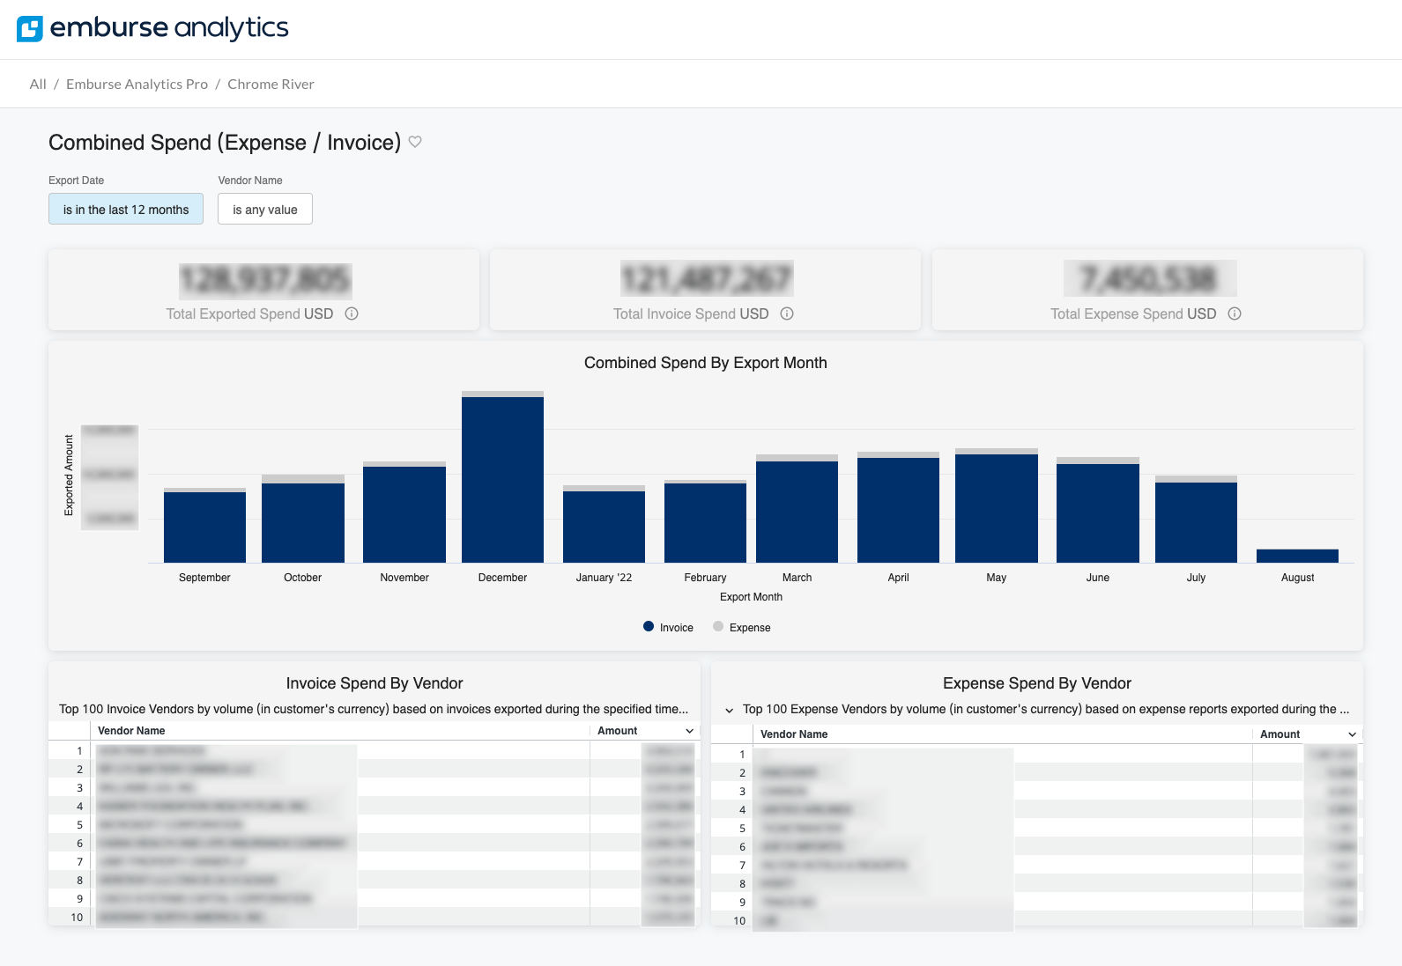The image size is (1402, 966).
Task: Collapse the Expense Spend By Vendor note chevron
Action: (729, 710)
